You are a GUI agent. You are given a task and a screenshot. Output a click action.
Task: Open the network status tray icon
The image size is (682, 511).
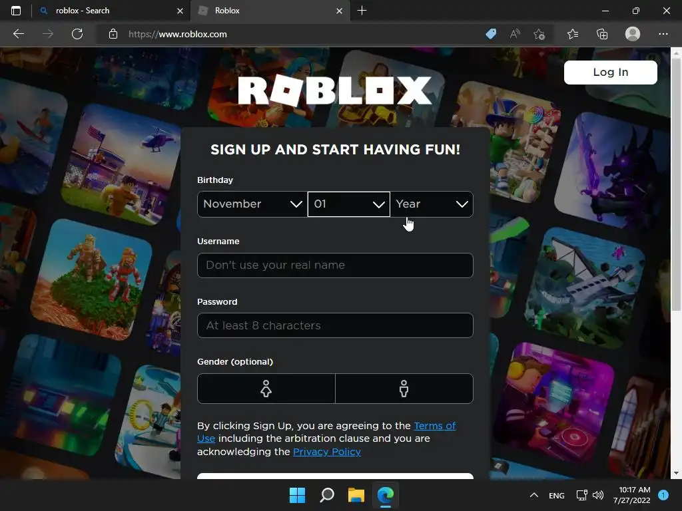581,495
